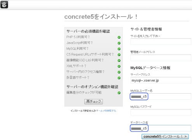Focus the 管理者メールアドレス input field
This screenshot has width=192, height=140.
(x=161, y=58)
